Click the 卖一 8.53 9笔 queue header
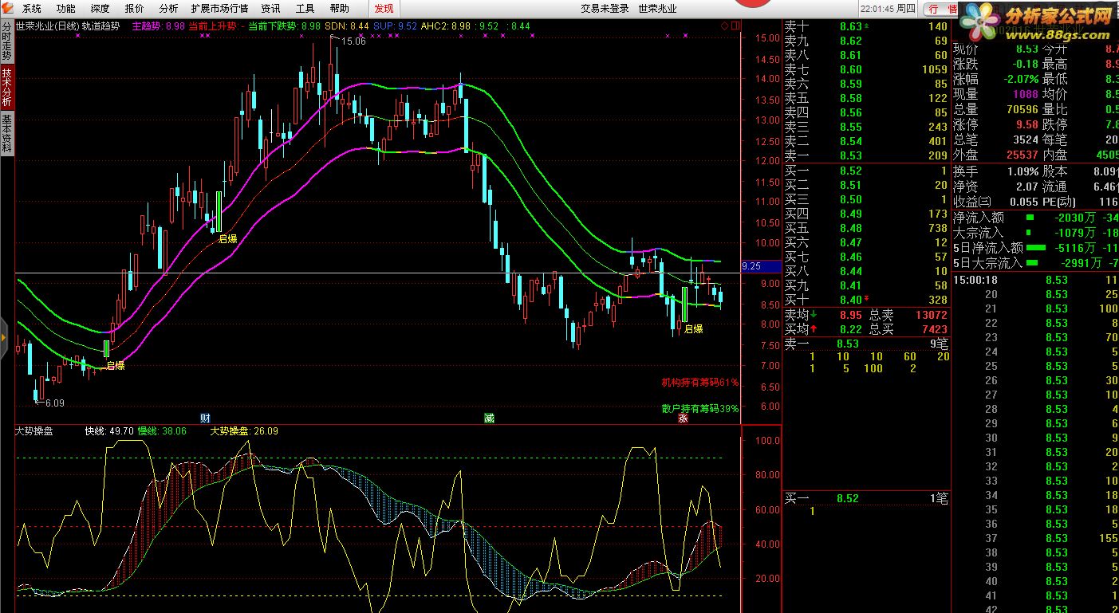 866,344
